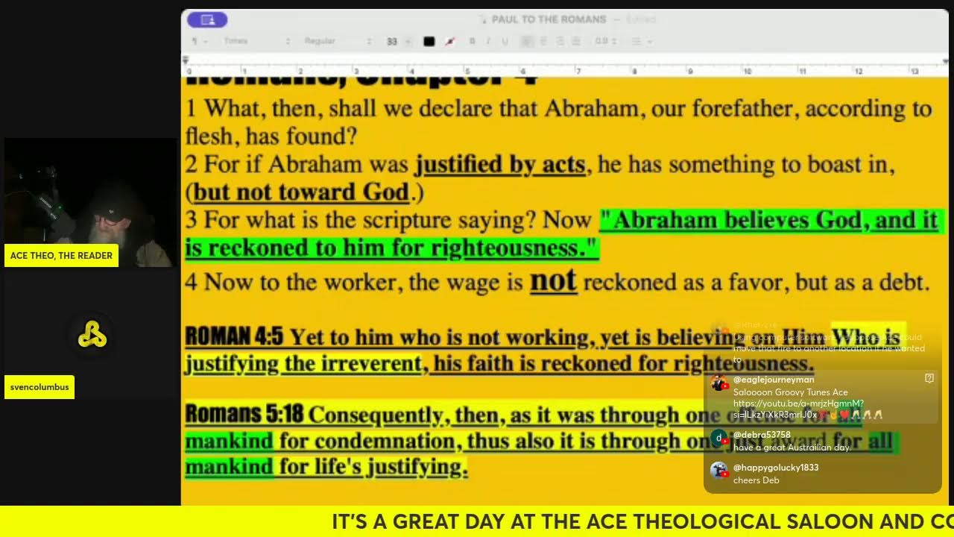954x537 pixels.
Task: Click @debra53758 profile avatar
Action: (x=719, y=438)
